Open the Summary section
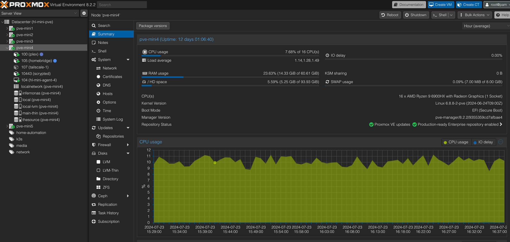 click(x=111, y=34)
